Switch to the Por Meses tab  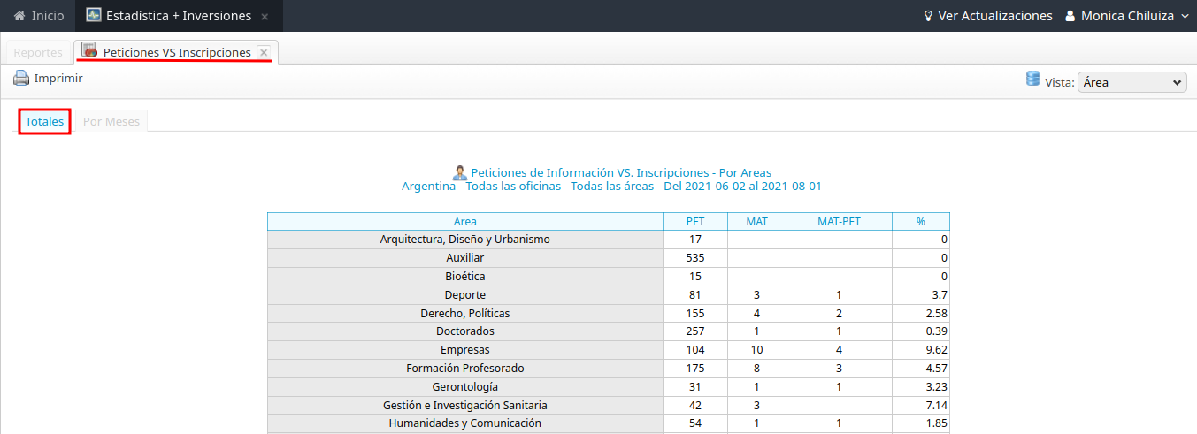(111, 121)
